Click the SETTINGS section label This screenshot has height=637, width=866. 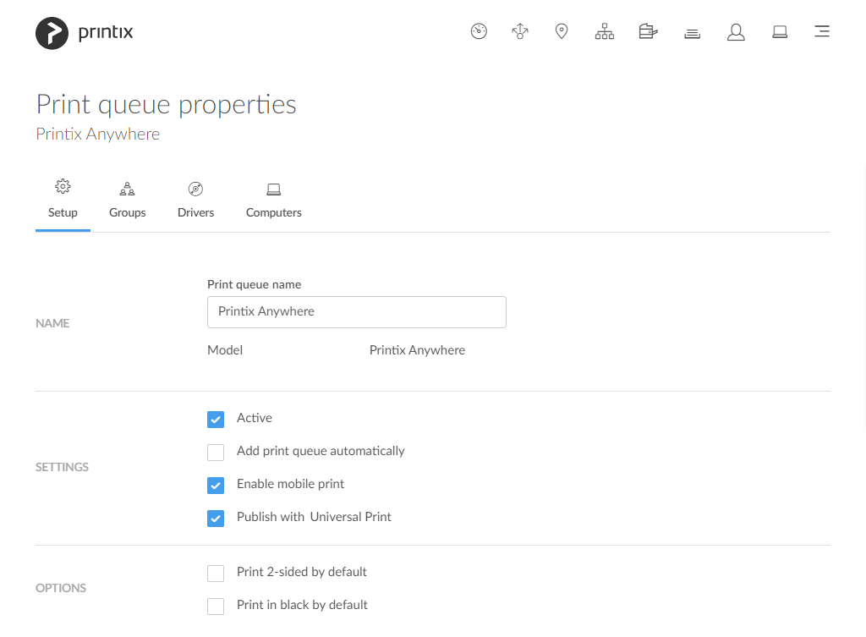[x=62, y=468]
